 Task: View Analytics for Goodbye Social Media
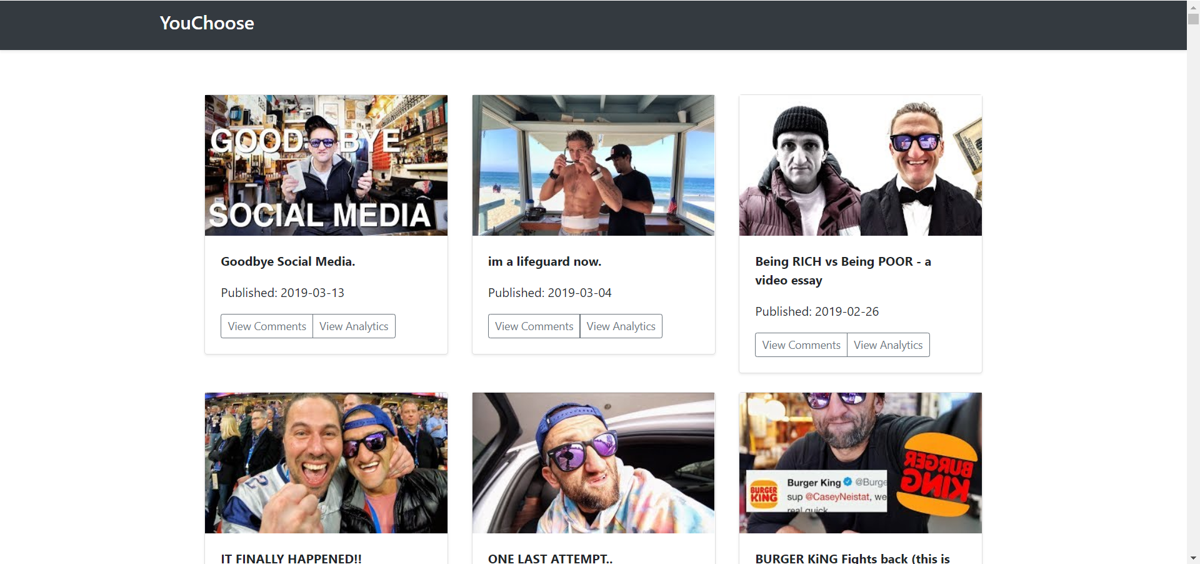pos(354,326)
